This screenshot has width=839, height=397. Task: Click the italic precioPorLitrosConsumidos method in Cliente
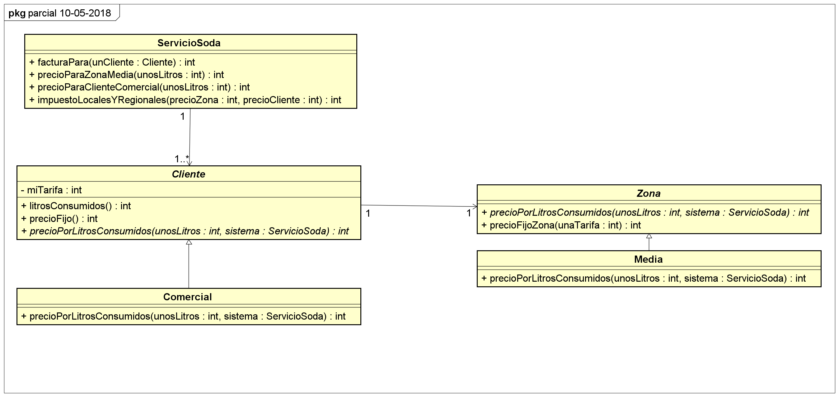point(185,231)
